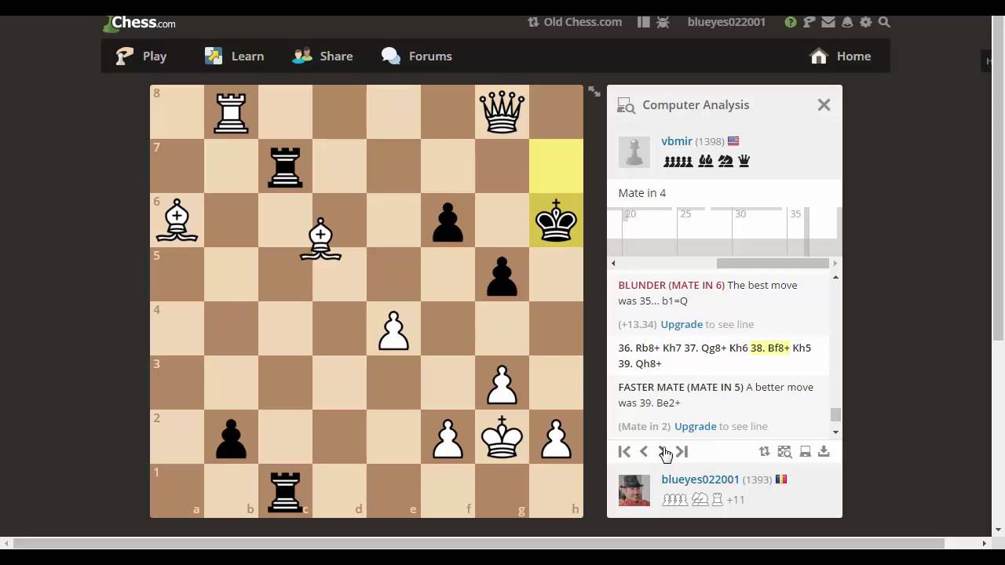Open the messages envelope icon

(828, 22)
